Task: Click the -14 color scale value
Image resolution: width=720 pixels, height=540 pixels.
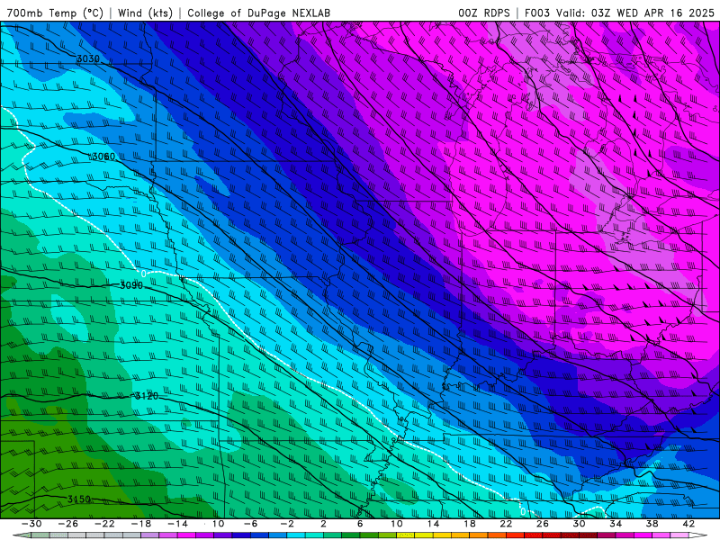Action: [x=177, y=524]
